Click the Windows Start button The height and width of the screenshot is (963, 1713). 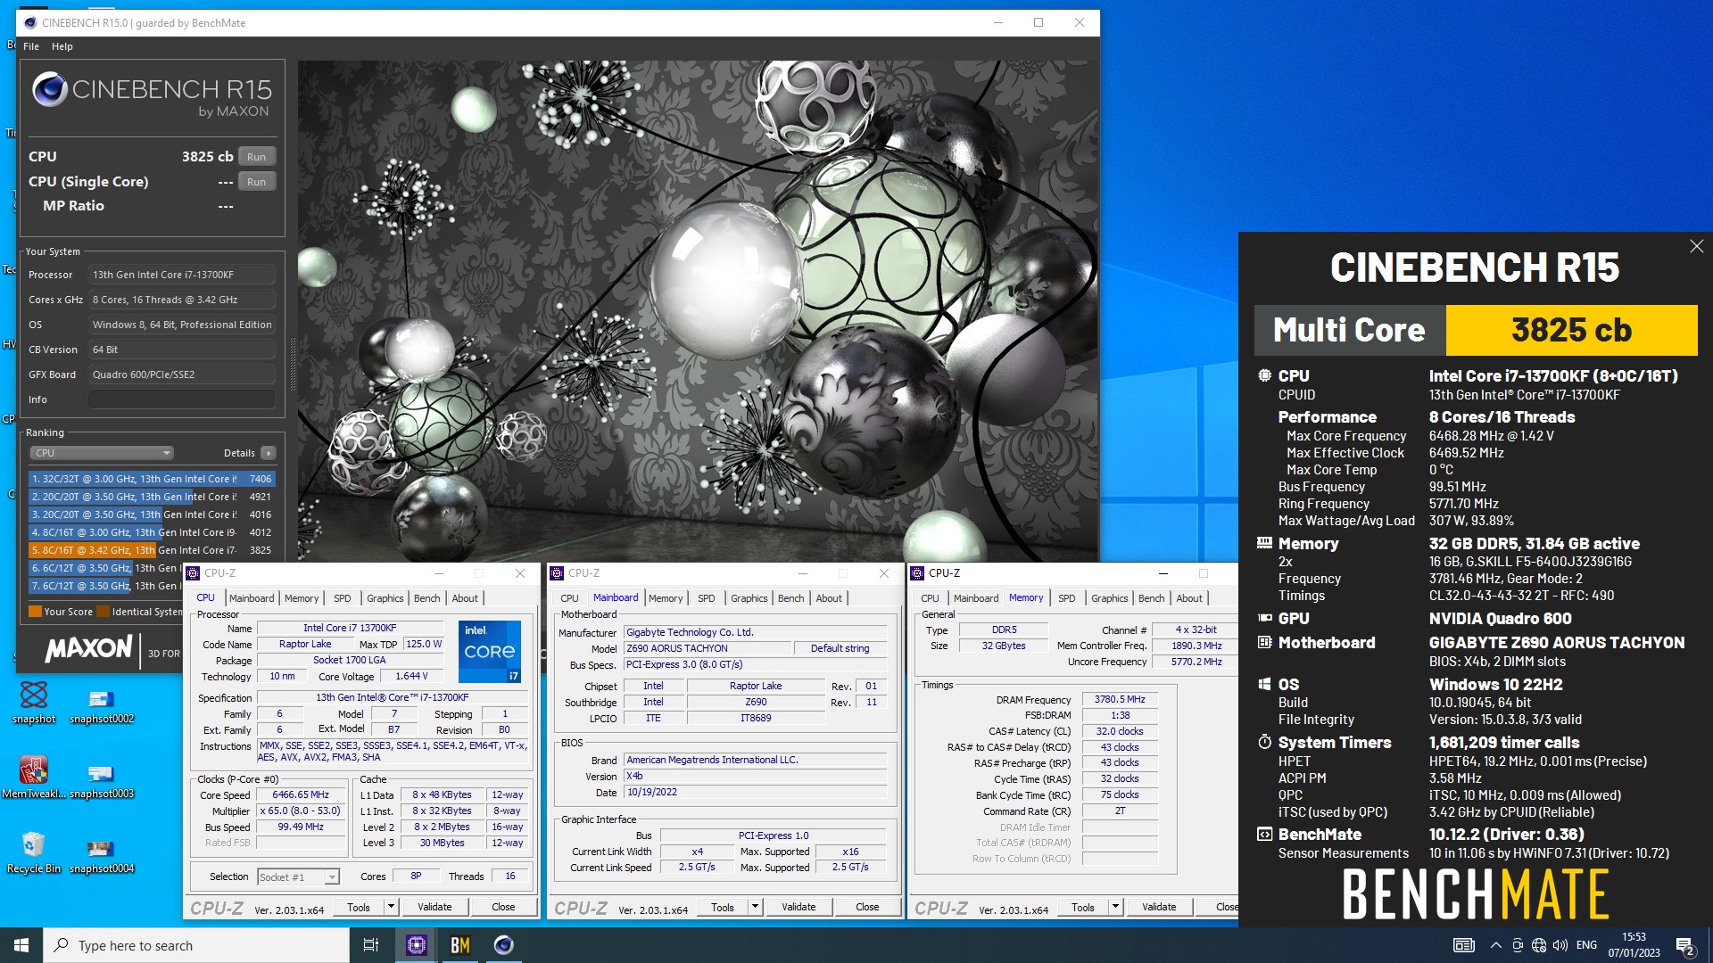click(21, 945)
